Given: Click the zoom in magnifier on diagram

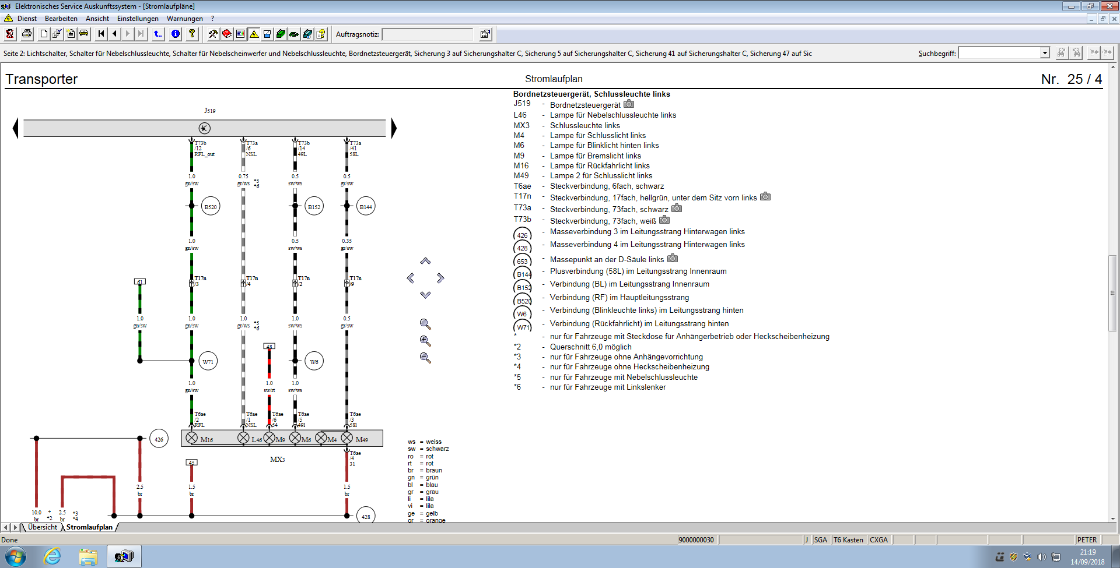Looking at the screenshot, I should point(425,341).
